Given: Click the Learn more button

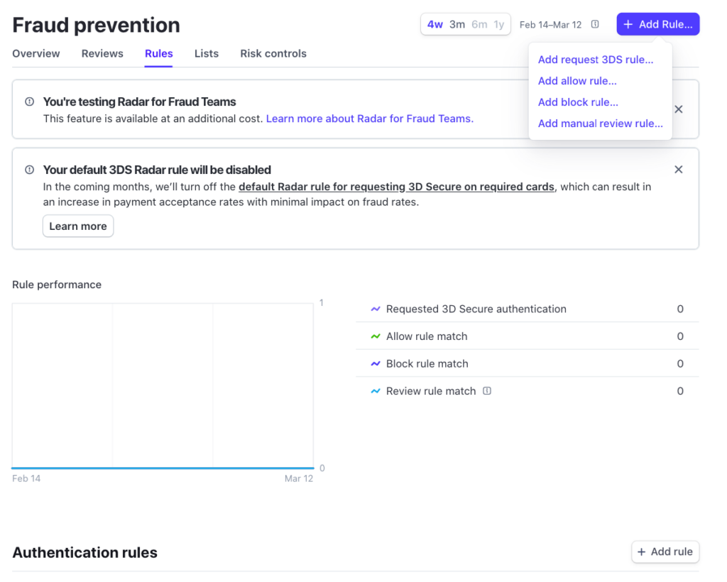Looking at the screenshot, I should pos(78,226).
